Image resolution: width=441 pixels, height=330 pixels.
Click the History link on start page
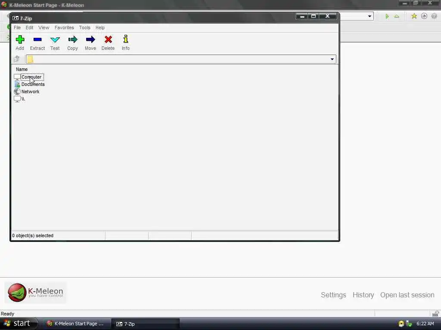[x=363, y=295]
